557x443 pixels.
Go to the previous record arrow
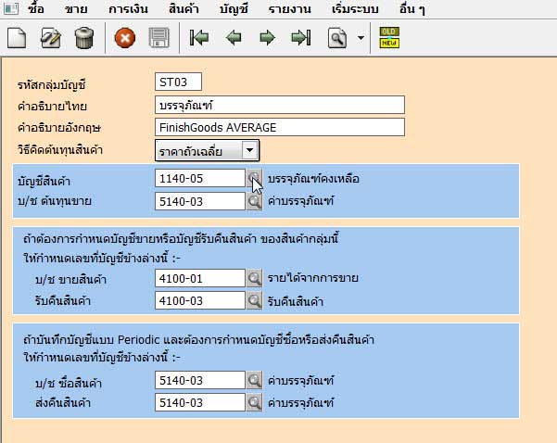point(234,38)
